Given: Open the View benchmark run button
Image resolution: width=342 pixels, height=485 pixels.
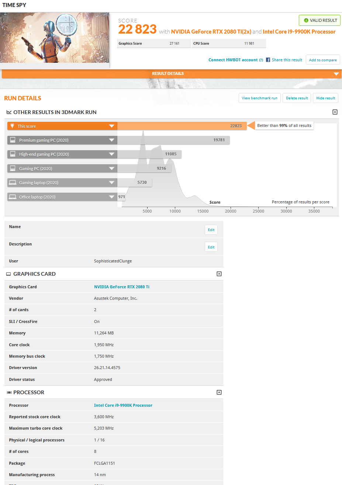Looking at the screenshot, I should 259,98.
